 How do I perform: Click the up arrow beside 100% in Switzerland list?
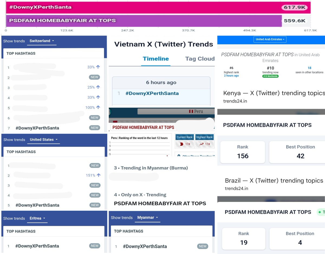pos(98,108)
